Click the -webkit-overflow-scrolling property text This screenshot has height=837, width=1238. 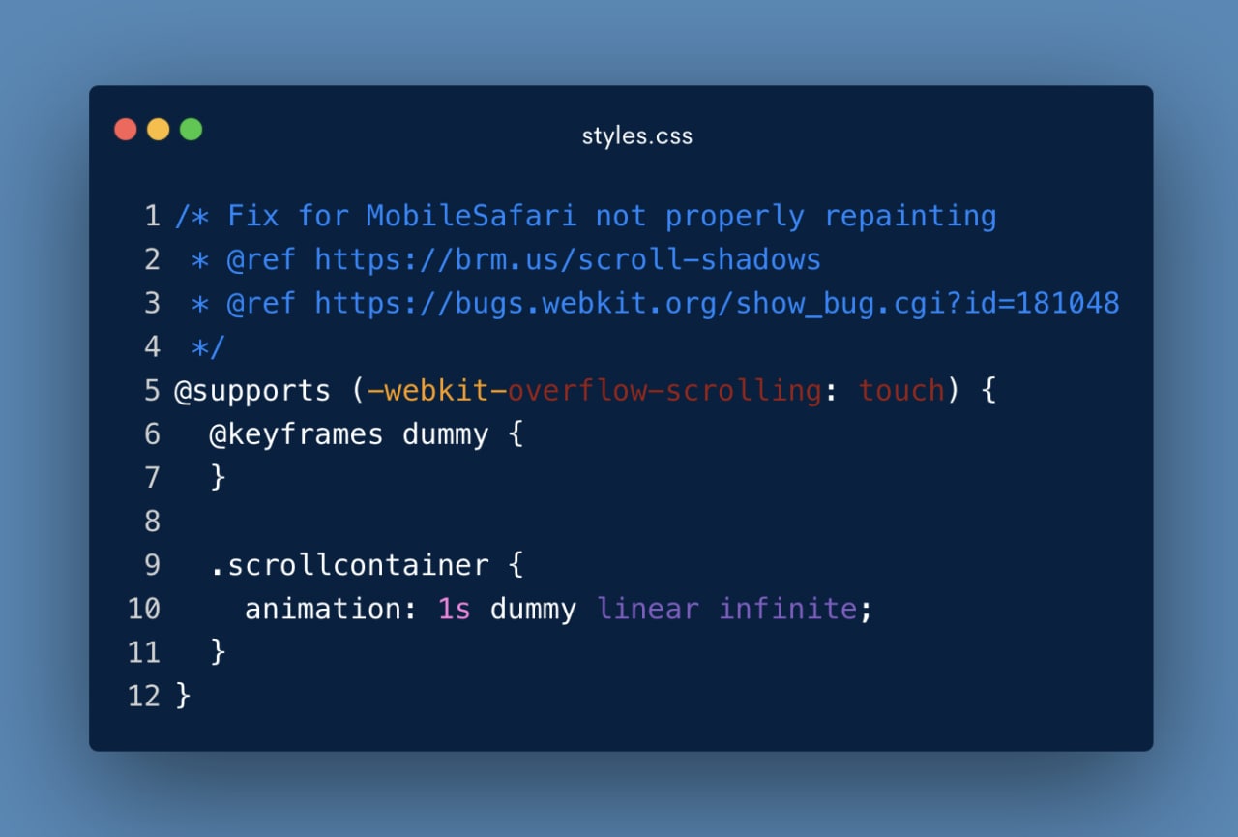pyautogui.click(x=594, y=391)
